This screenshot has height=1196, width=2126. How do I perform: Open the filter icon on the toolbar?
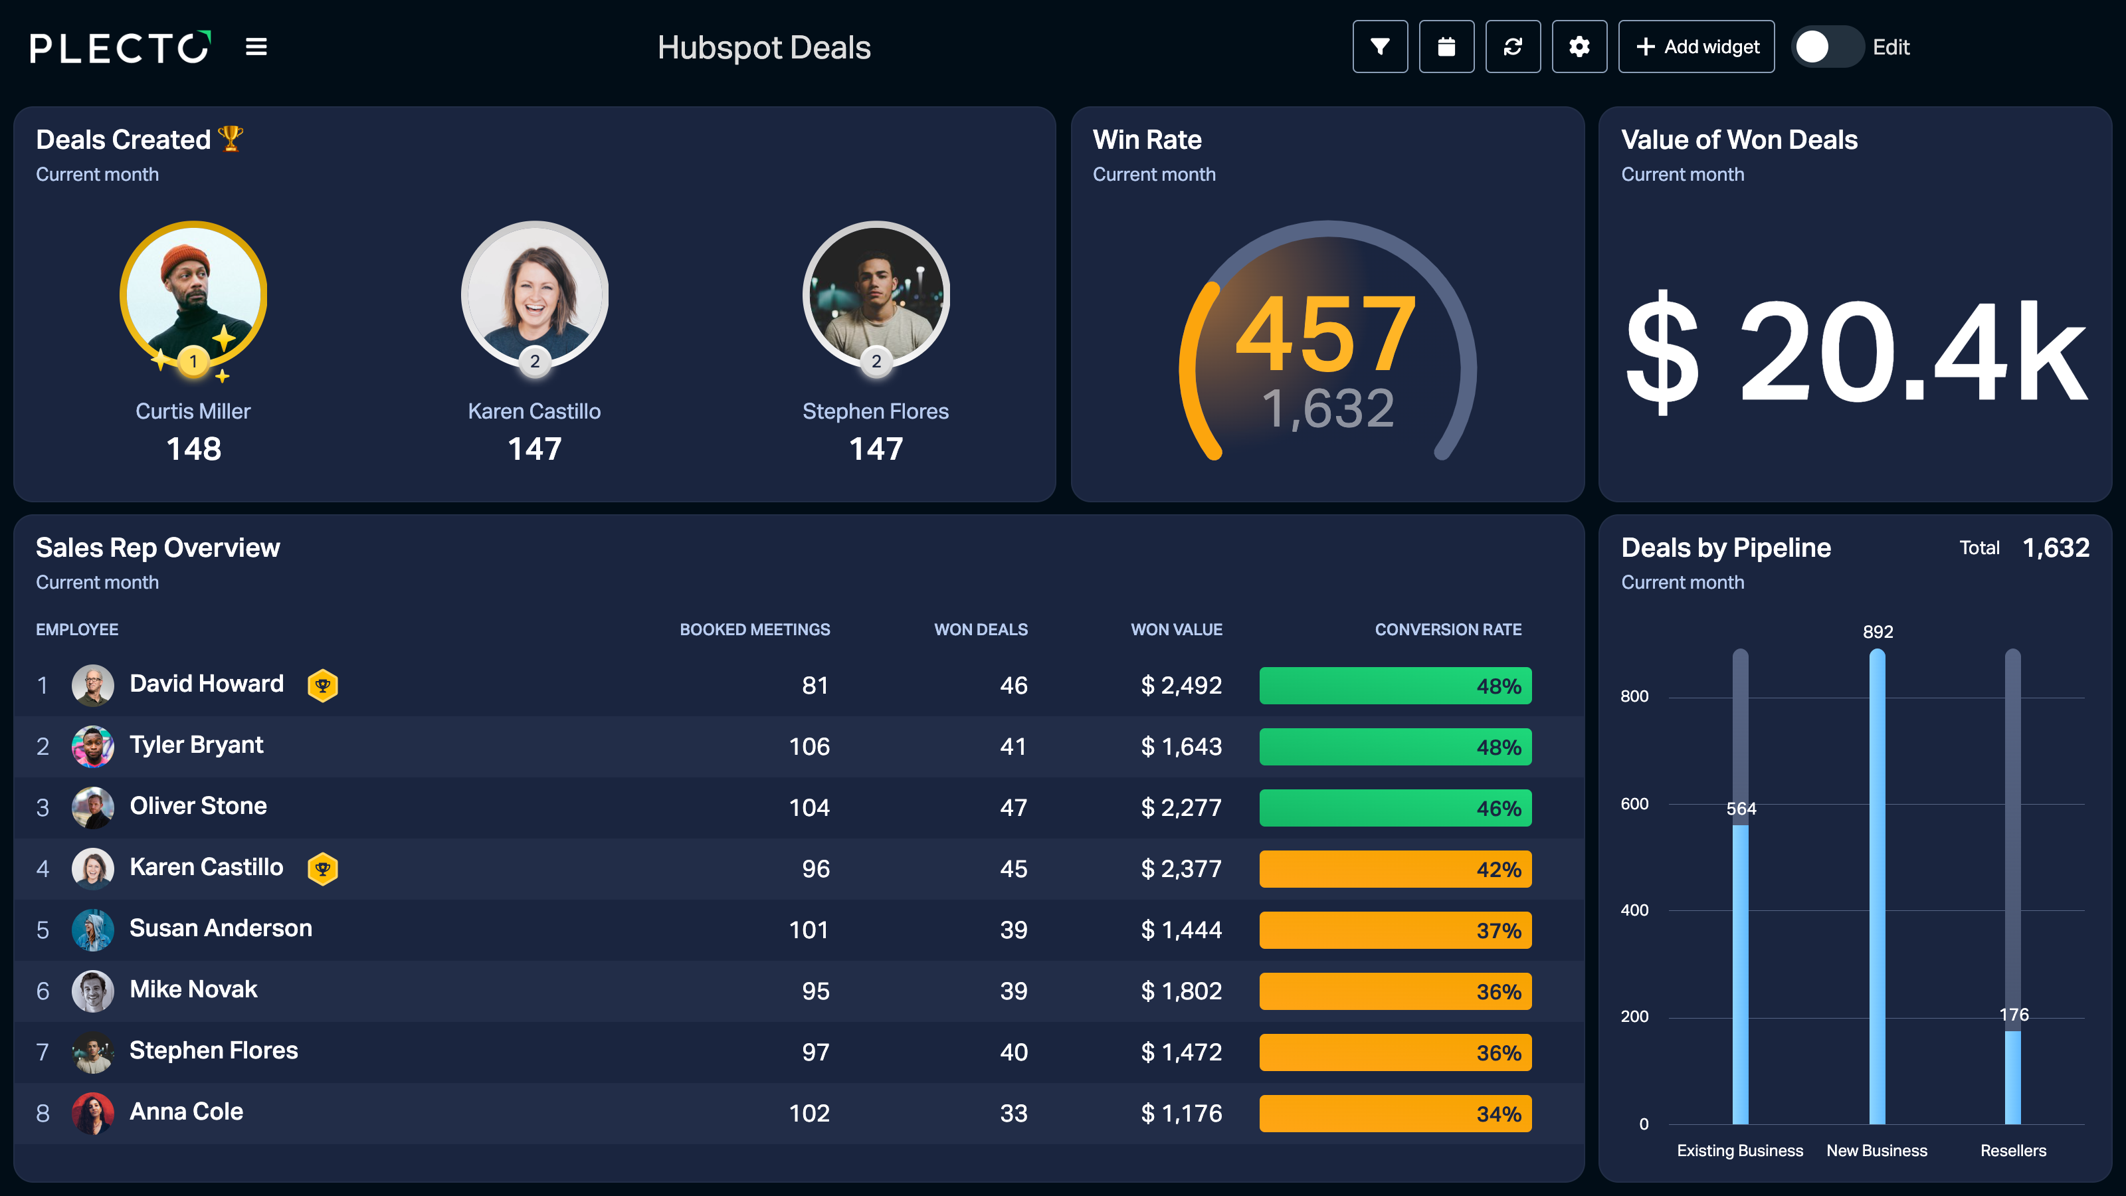click(1379, 47)
